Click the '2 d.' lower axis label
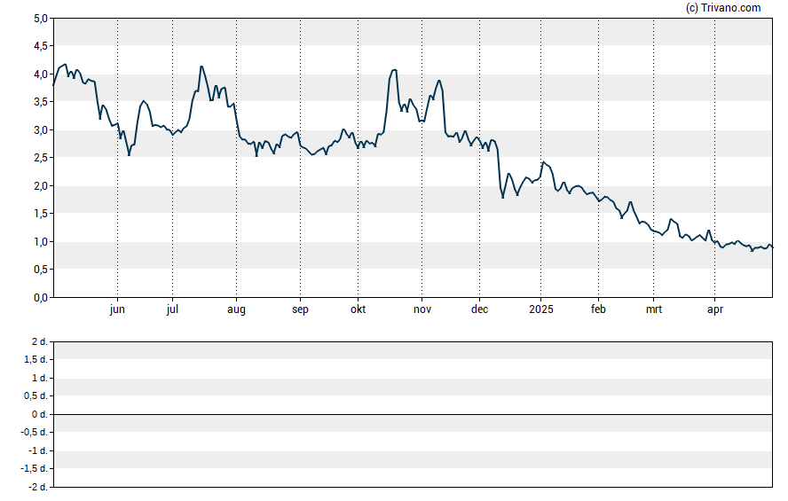 40,342
